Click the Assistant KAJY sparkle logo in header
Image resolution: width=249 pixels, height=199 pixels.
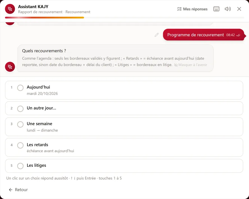click(10, 9)
